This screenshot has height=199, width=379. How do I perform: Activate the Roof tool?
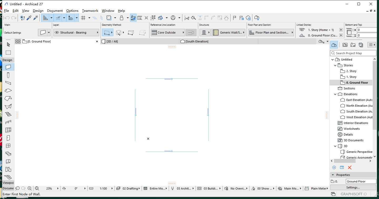pos(8,98)
